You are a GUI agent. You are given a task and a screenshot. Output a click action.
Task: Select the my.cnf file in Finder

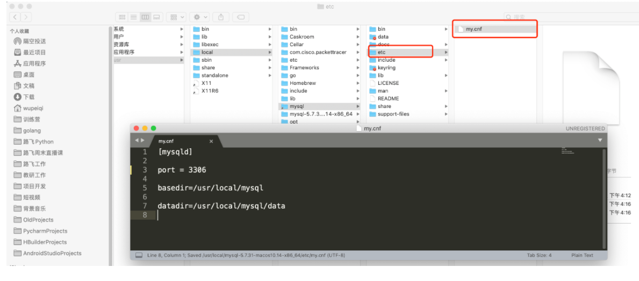click(x=496, y=30)
